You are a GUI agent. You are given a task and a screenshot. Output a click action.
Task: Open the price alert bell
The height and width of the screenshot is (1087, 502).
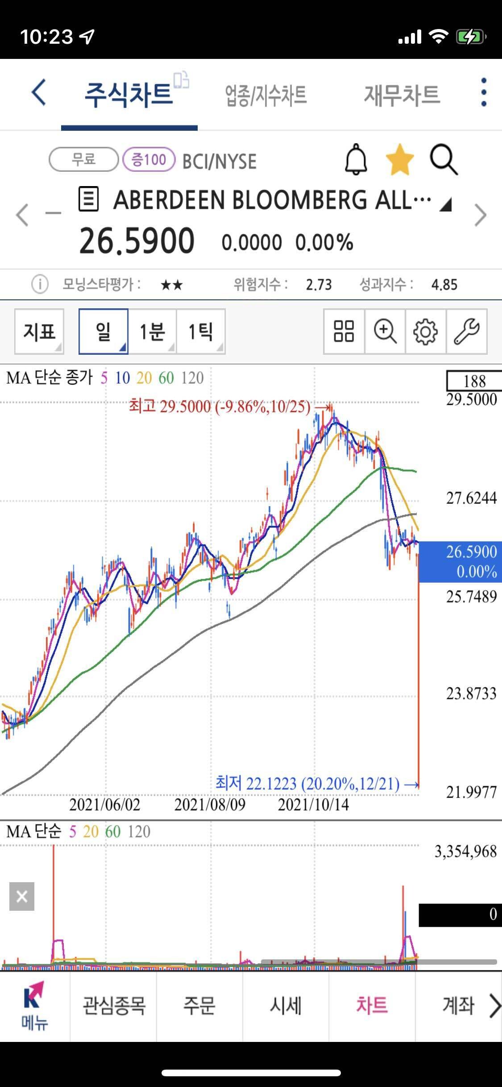[356, 159]
